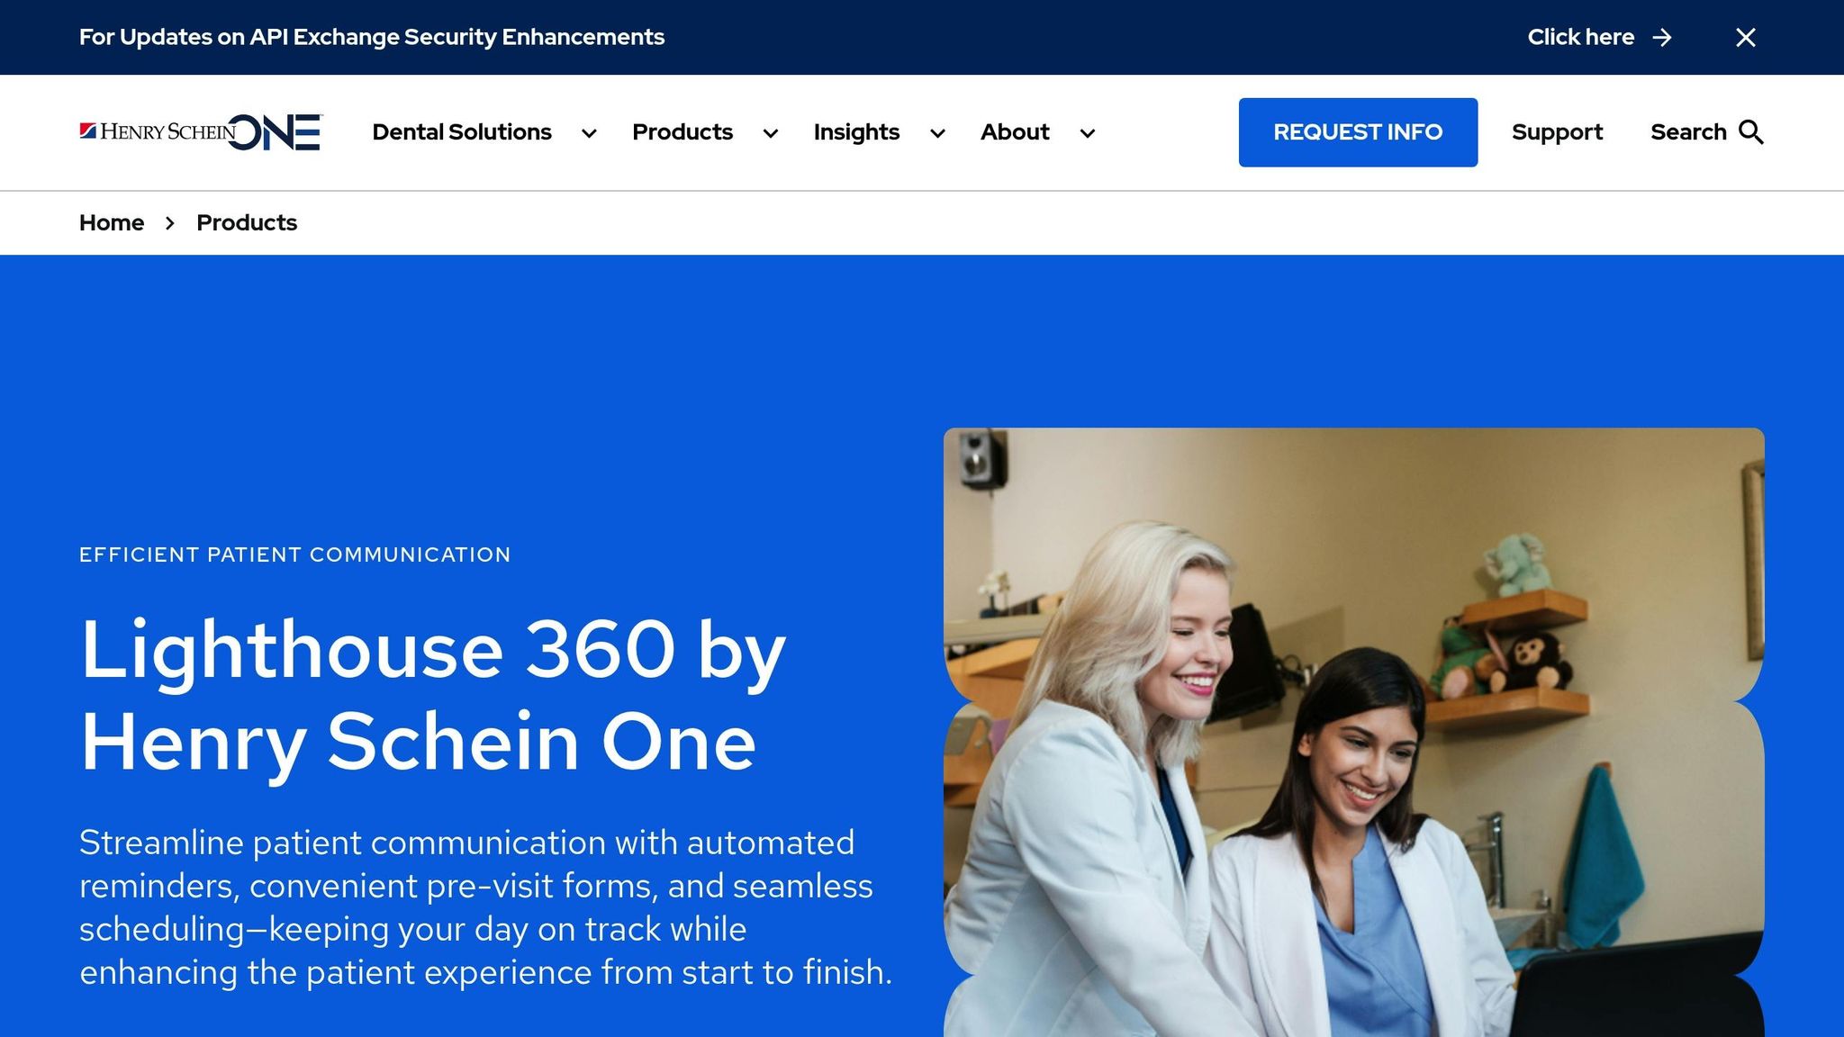Click the Search text in header
This screenshot has height=1037, width=1844.
(x=1688, y=132)
